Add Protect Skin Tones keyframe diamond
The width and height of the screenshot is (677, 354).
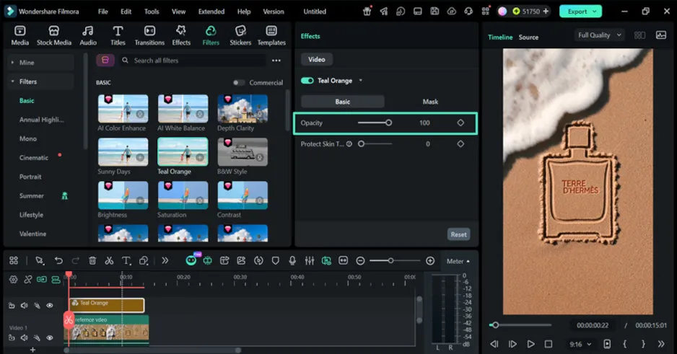click(x=460, y=144)
